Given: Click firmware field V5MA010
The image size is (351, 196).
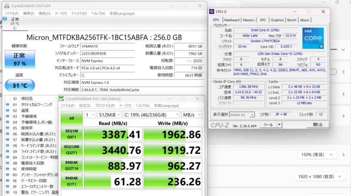Looking at the screenshot, I should click(107, 46).
